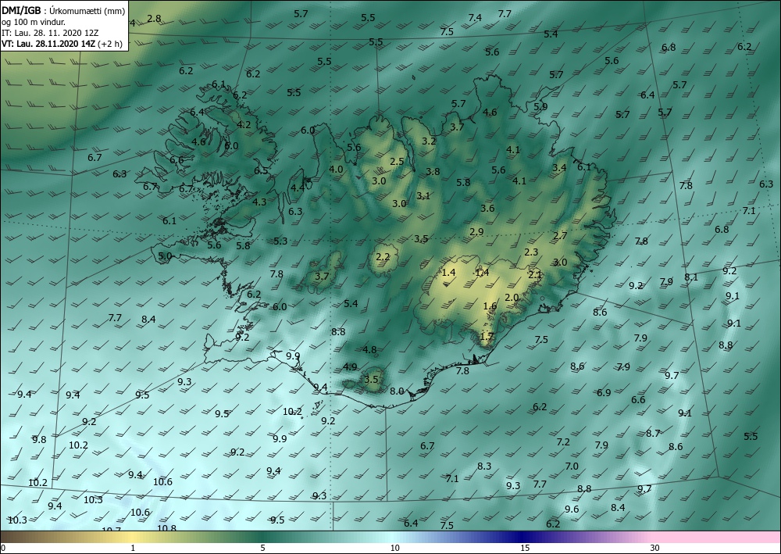Click the dark navy blue color scale section

(523, 537)
